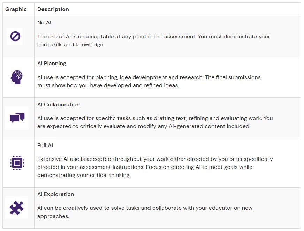Image resolution: width=304 pixels, height=231 pixels.
Task: Click the Full AI description paragraph
Action: [155, 167]
